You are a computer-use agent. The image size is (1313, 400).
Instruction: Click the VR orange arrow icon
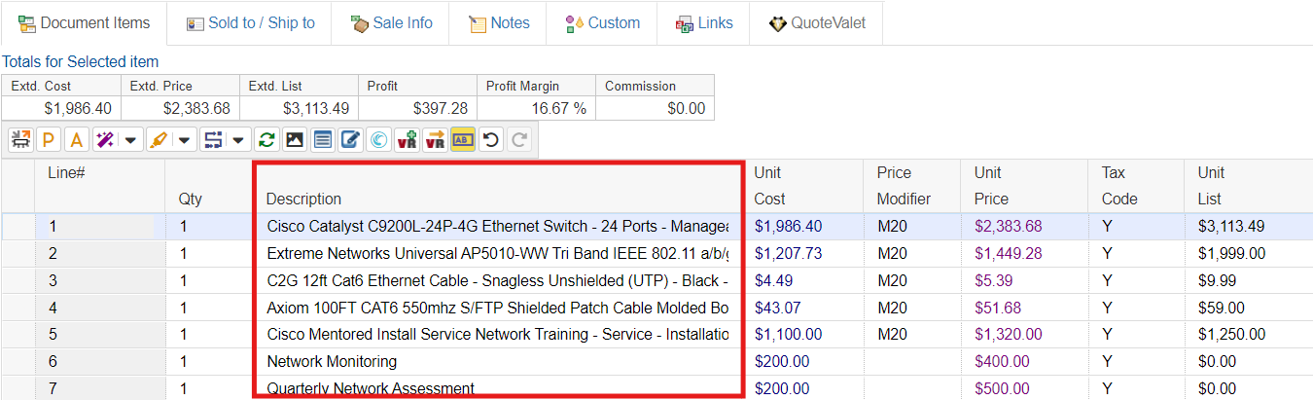point(435,140)
